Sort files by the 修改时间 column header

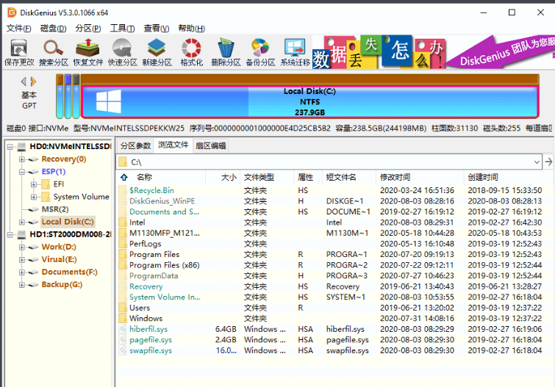point(395,177)
